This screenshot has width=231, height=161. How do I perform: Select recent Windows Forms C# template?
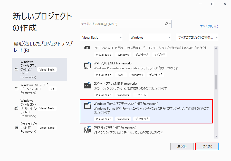coord(40,89)
